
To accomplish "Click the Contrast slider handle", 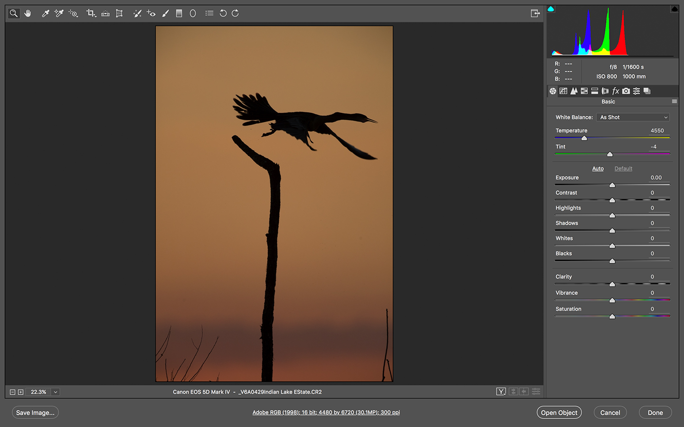I will pos(612,200).
